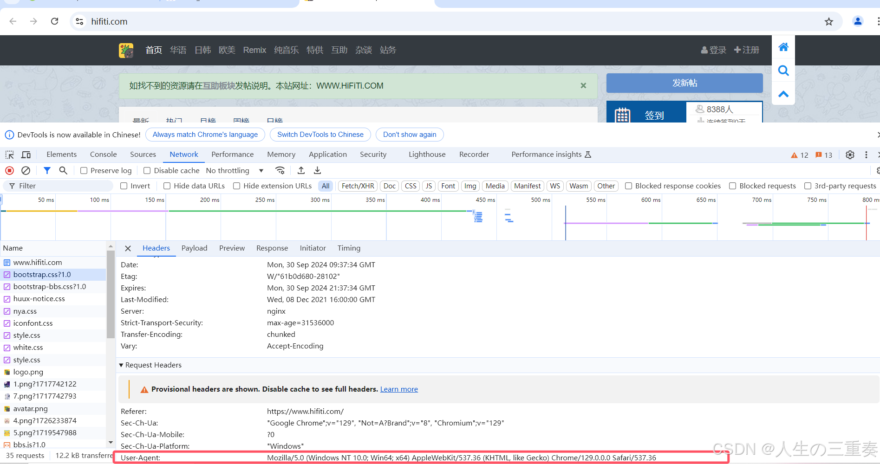Click the 12 warnings indicator
880x464 pixels.
click(x=800, y=155)
